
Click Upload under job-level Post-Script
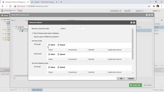tap(61, 54)
